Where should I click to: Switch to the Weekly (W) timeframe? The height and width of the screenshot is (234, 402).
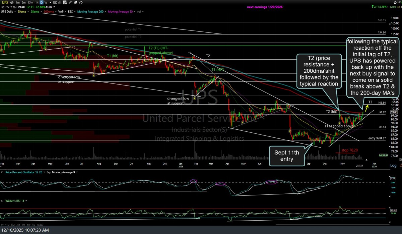tap(46, 2)
